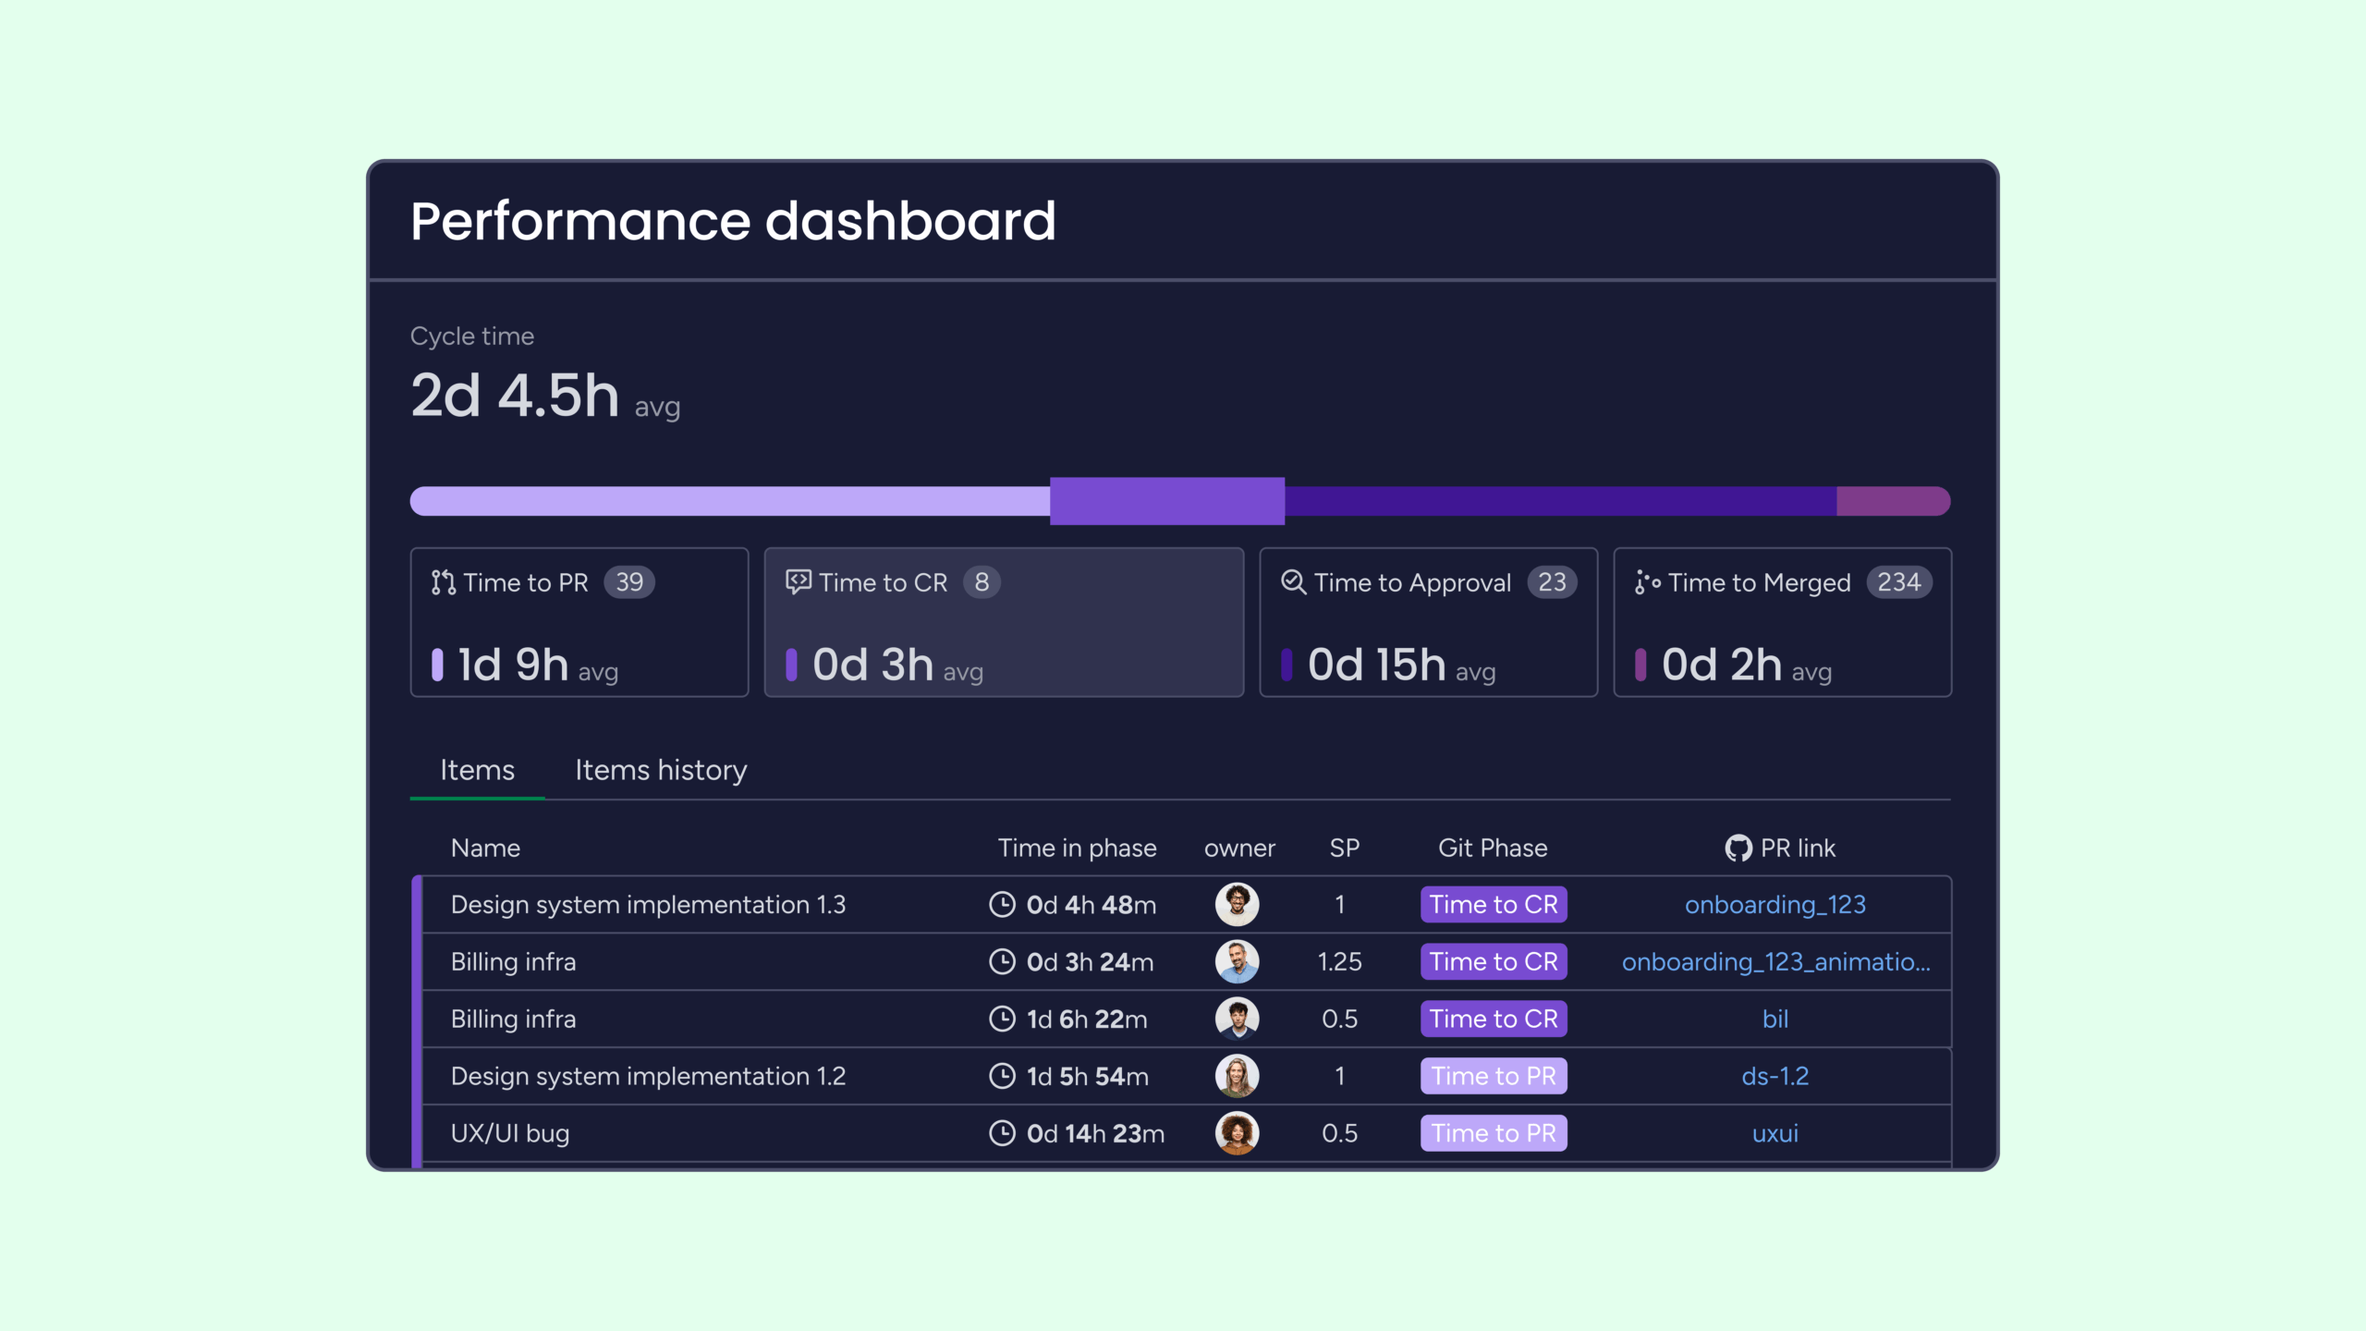Select the Items tab
The image size is (2366, 1331).
click(477, 770)
